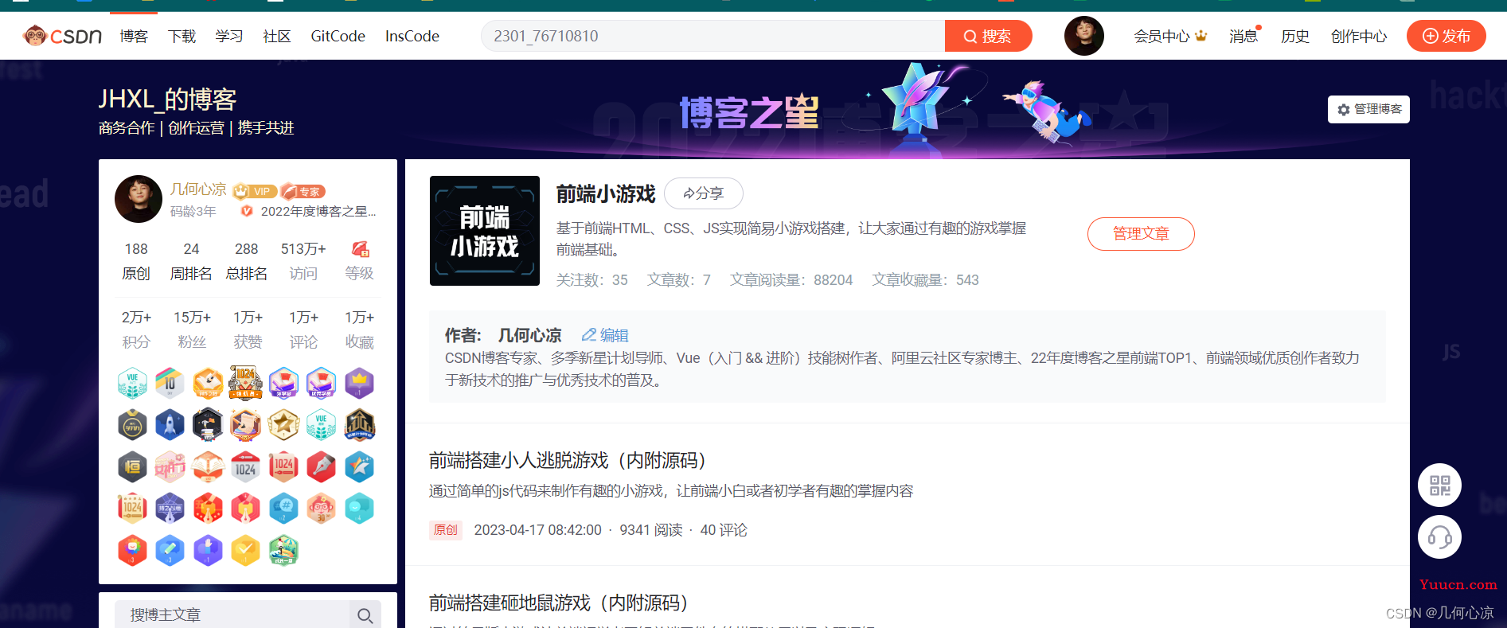The image size is (1507, 628).
Task: Open the user avatar in top bar
Action: point(1084,36)
